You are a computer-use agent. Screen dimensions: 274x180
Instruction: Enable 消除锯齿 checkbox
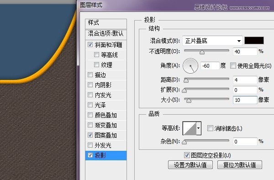210,128
